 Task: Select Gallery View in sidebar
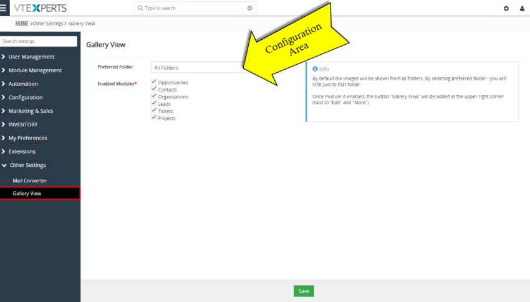pos(40,194)
